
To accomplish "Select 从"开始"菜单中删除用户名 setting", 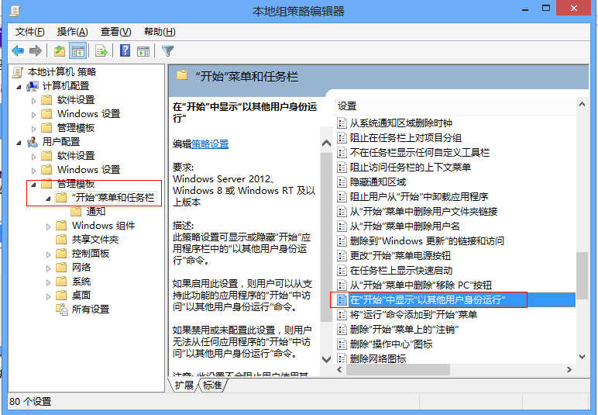I will pyautogui.click(x=405, y=226).
